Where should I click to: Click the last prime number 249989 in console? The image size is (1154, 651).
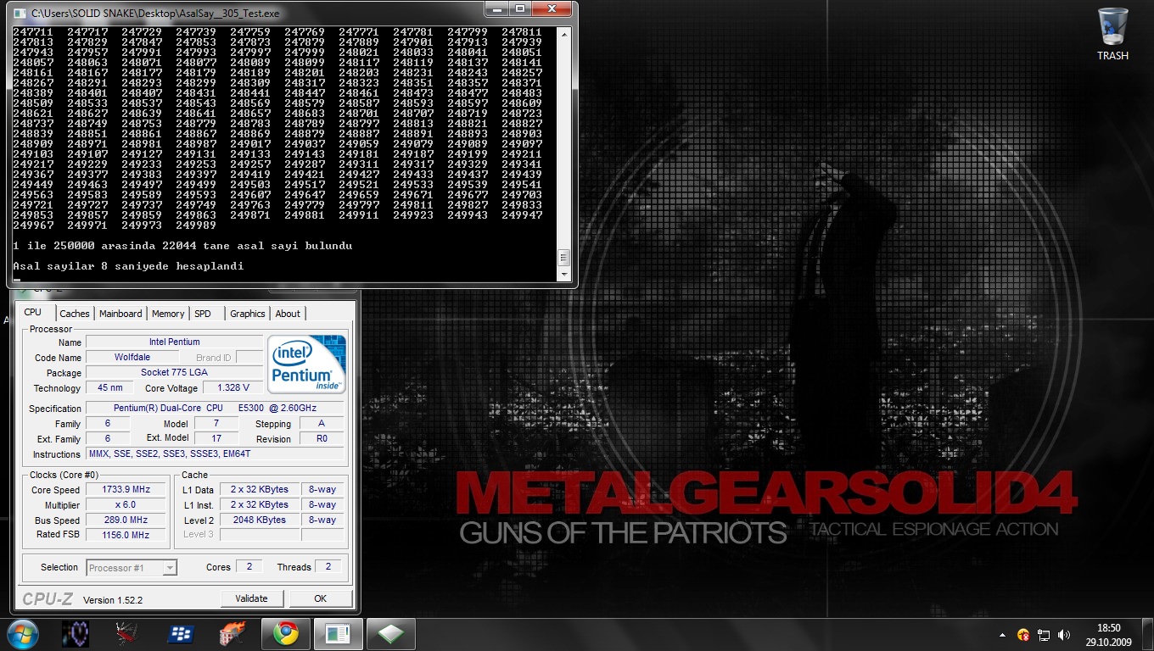tap(196, 225)
